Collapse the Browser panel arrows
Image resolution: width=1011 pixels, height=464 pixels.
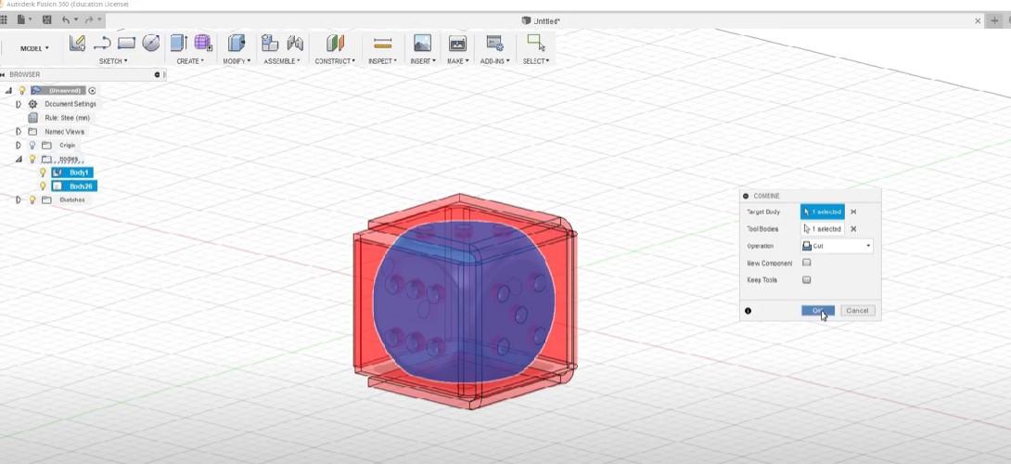coord(3,74)
